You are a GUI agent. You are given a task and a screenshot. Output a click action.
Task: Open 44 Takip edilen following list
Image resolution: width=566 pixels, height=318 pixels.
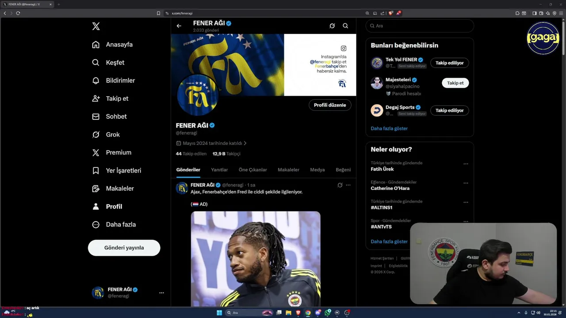click(191, 154)
